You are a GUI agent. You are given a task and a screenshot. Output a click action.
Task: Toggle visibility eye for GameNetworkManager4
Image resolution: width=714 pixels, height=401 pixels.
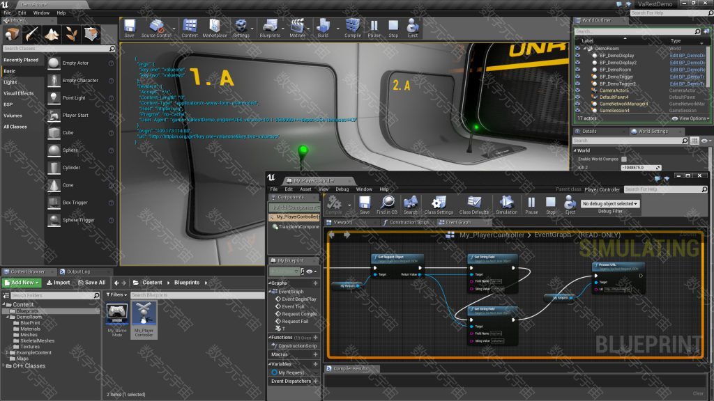point(577,104)
